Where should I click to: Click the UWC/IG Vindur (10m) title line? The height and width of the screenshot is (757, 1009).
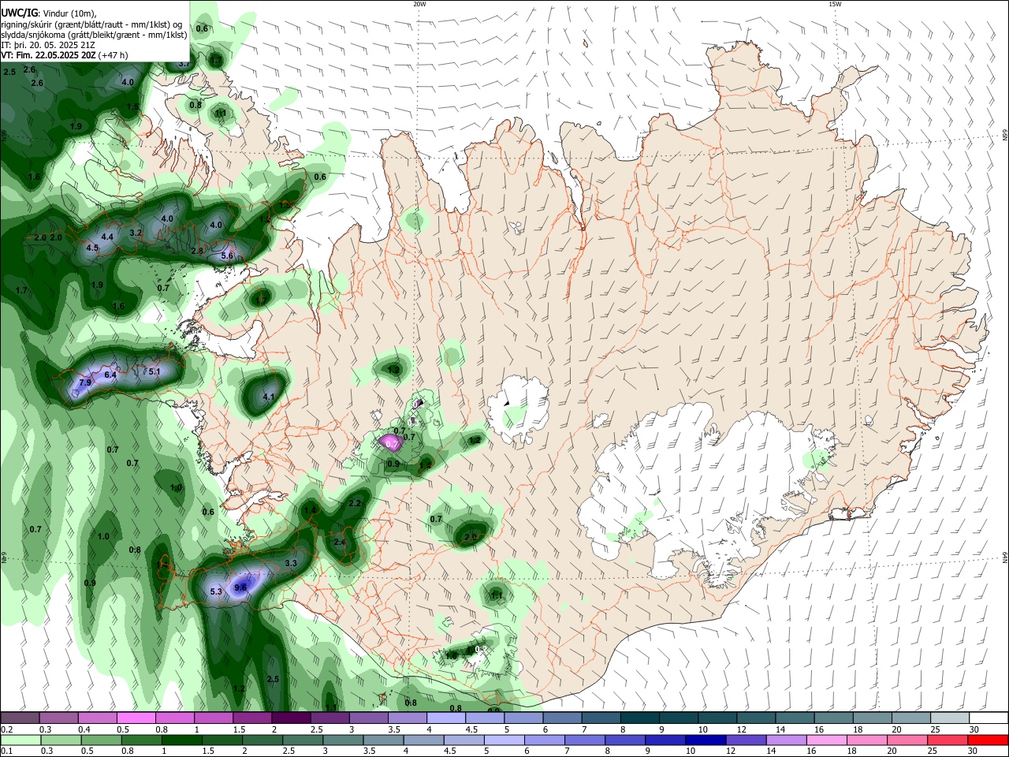49,13
